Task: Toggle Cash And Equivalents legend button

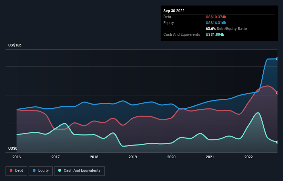Action: (x=79, y=171)
